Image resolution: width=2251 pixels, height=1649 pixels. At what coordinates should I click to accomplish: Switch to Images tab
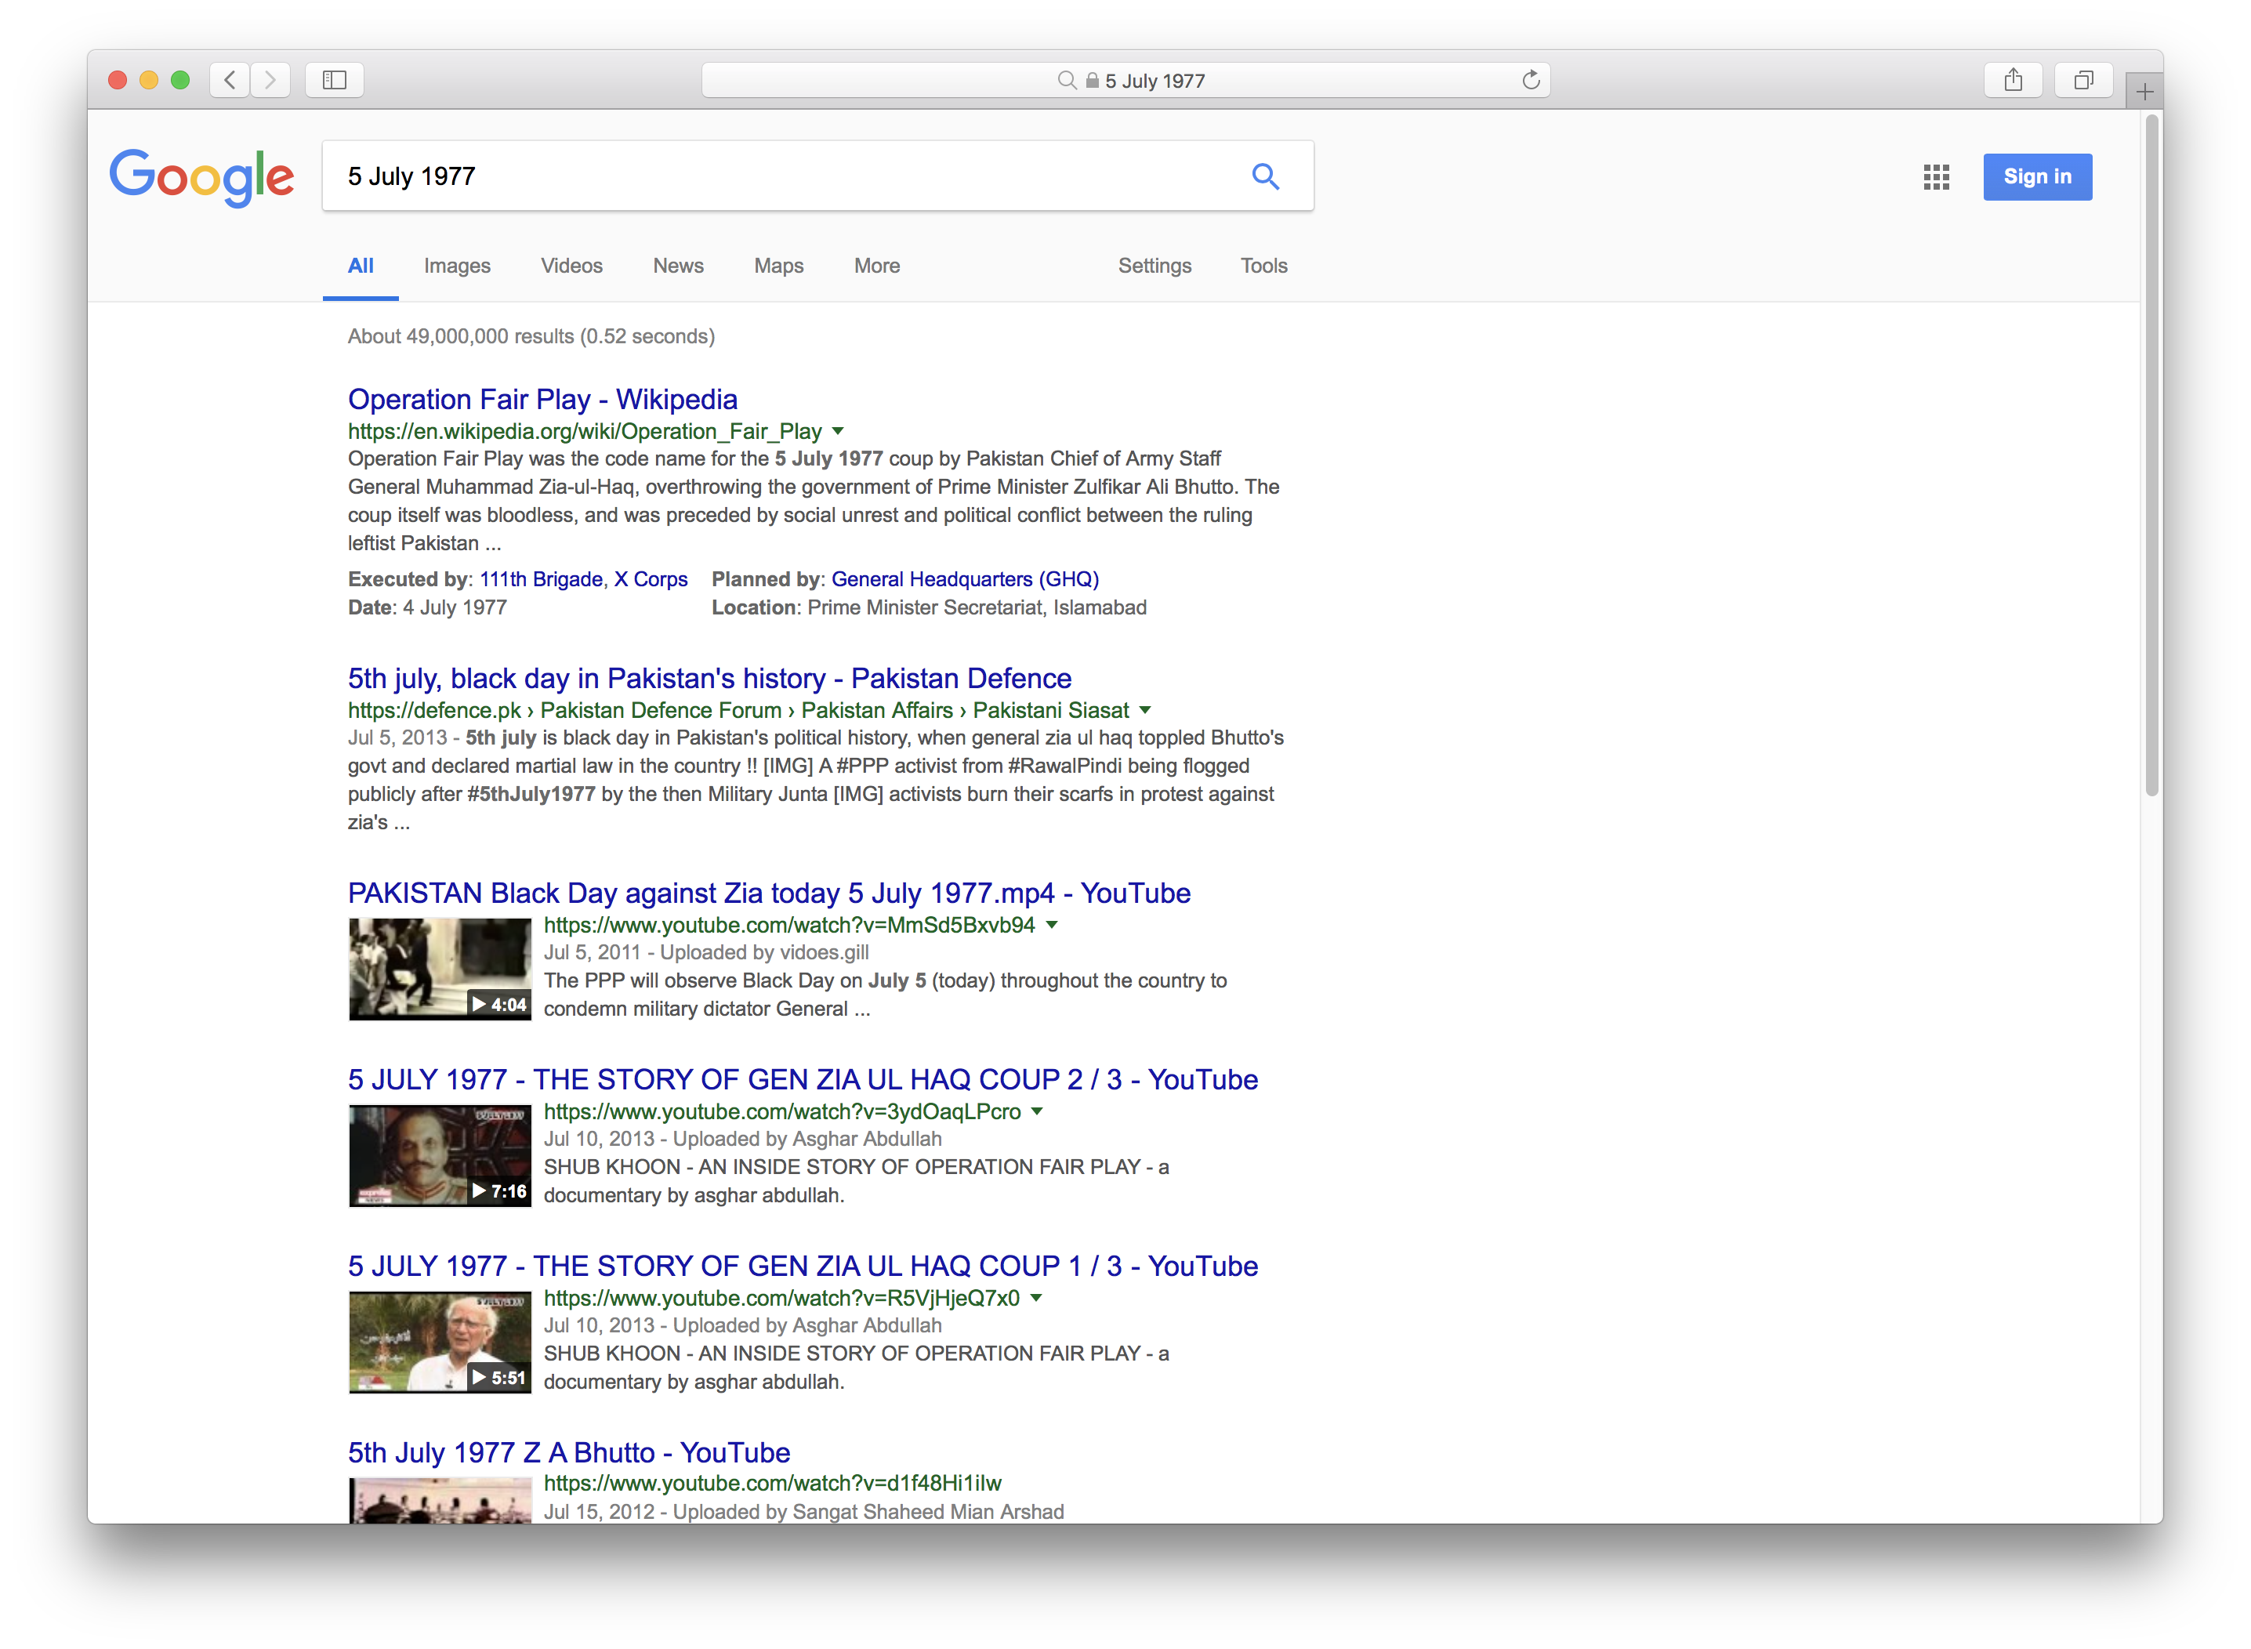click(457, 266)
